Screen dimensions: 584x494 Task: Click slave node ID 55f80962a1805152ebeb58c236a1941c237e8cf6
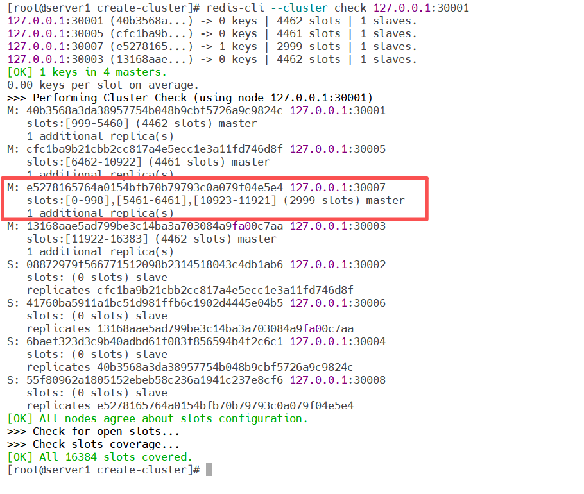pyautogui.click(x=154, y=380)
